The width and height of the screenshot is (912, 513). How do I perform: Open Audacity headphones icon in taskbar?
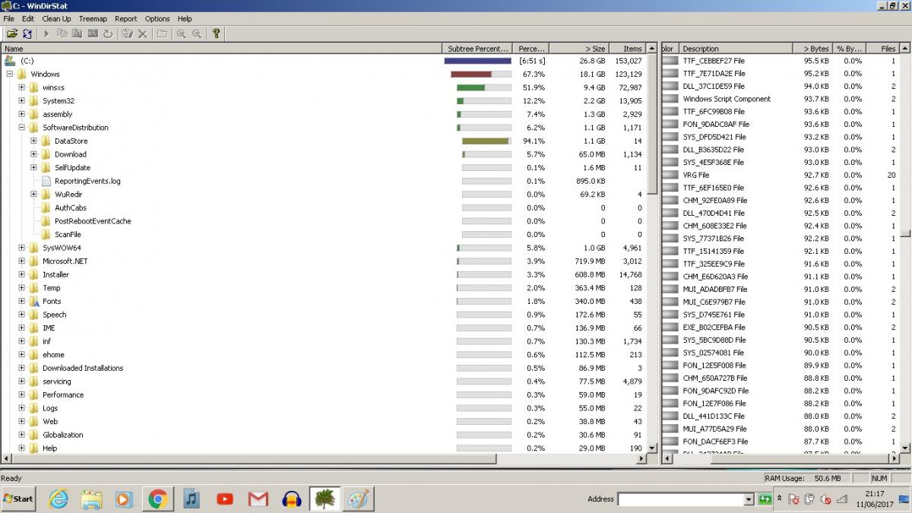pos(292,499)
